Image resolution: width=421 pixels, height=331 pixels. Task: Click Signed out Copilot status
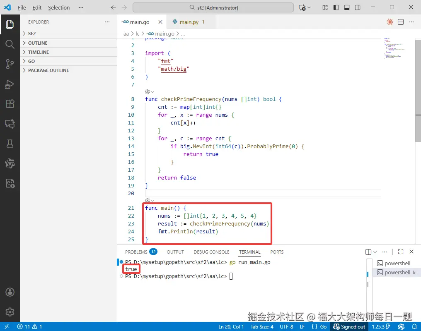pyautogui.click(x=349, y=326)
